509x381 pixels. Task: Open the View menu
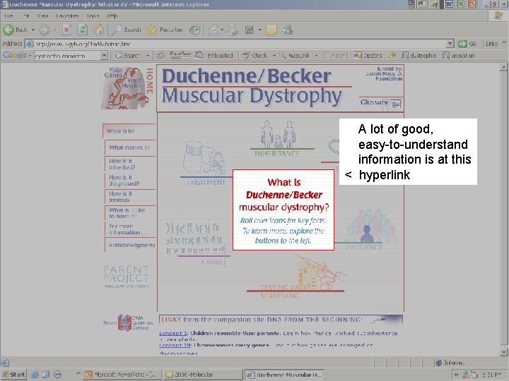click(42, 16)
